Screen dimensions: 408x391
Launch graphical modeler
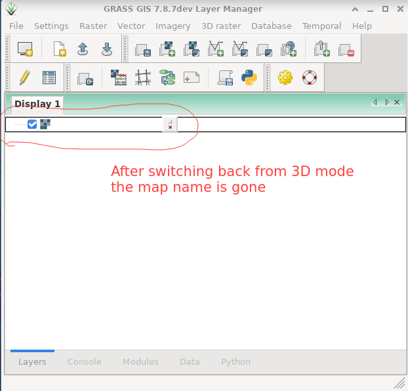coord(167,78)
